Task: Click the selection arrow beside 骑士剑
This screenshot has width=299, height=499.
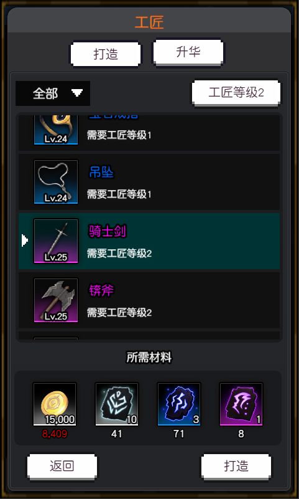Action: click(25, 240)
